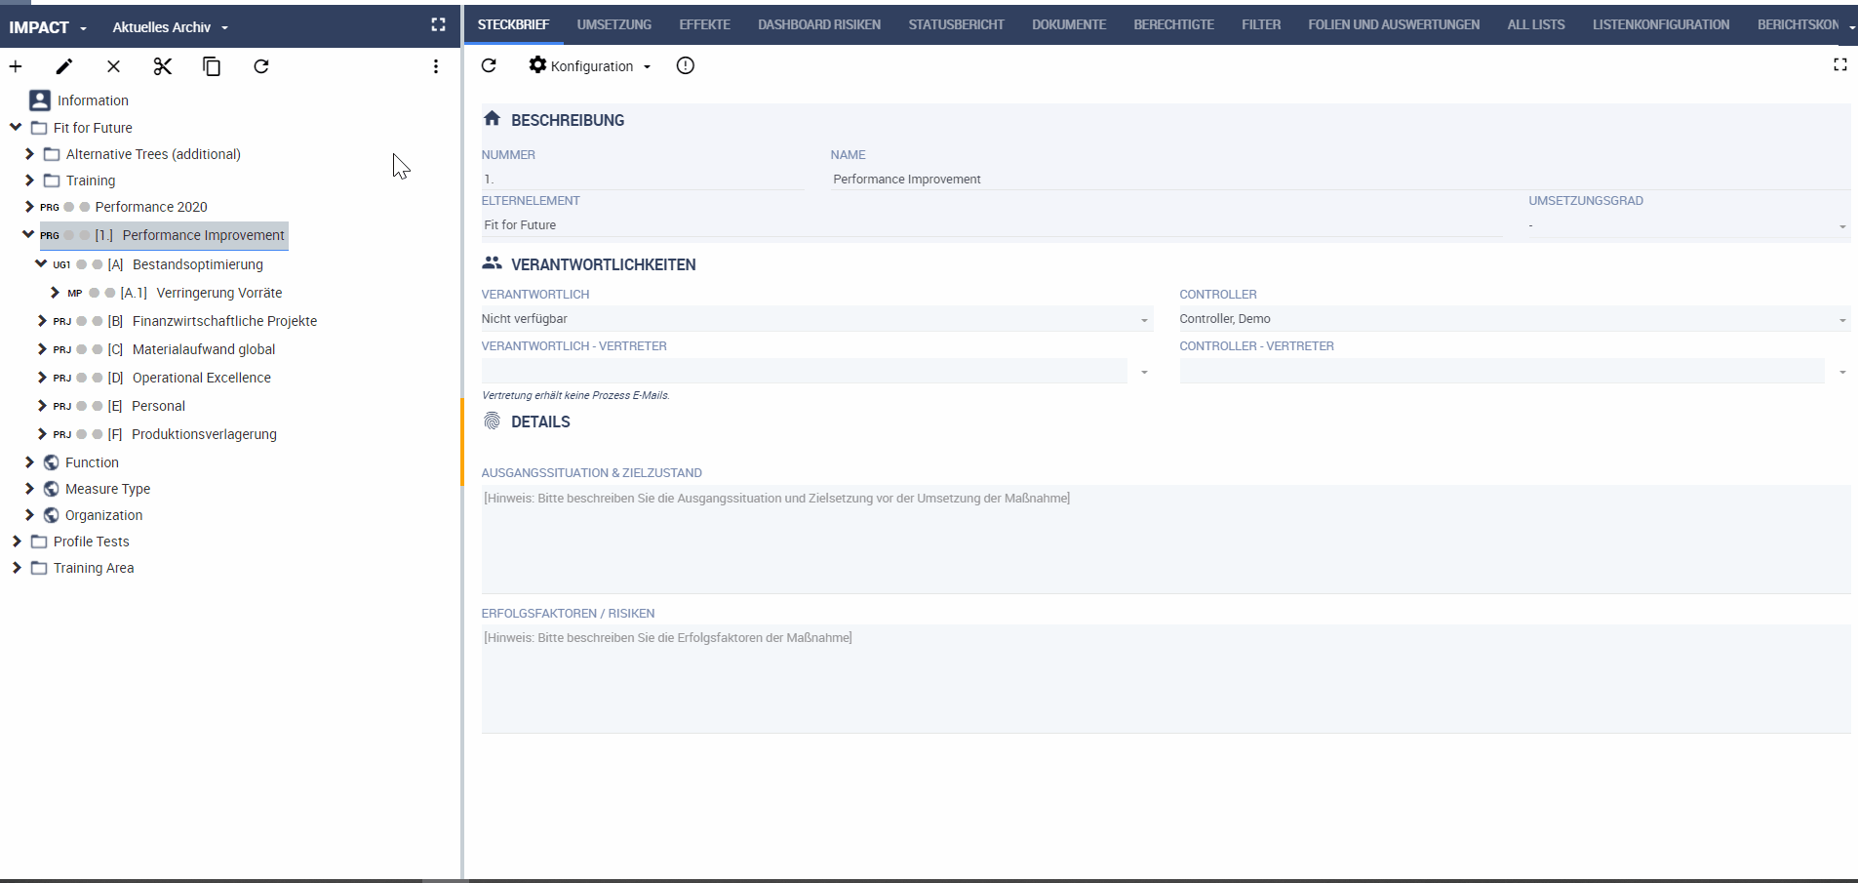Viewport: 1858px width, 883px height.
Task: Select Materialaufwand global in the tree
Action: tap(204, 349)
